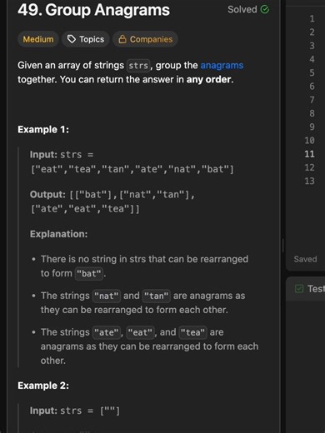Click editor line number 6
Image resolution: width=325 pixels, height=433 pixels.
pyautogui.click(x=312, y=86)
